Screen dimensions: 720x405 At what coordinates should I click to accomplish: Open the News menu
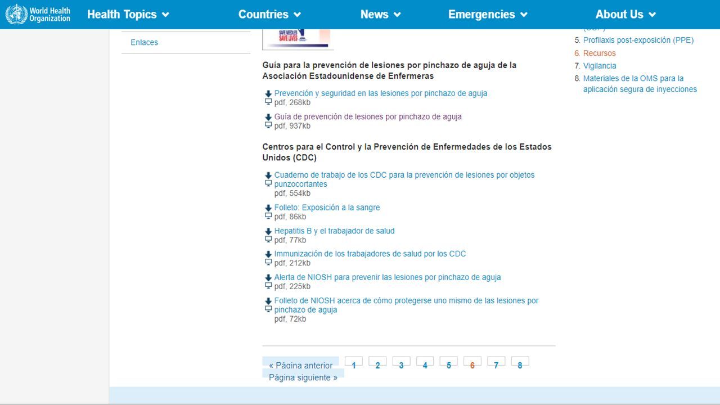click(381, 15)
